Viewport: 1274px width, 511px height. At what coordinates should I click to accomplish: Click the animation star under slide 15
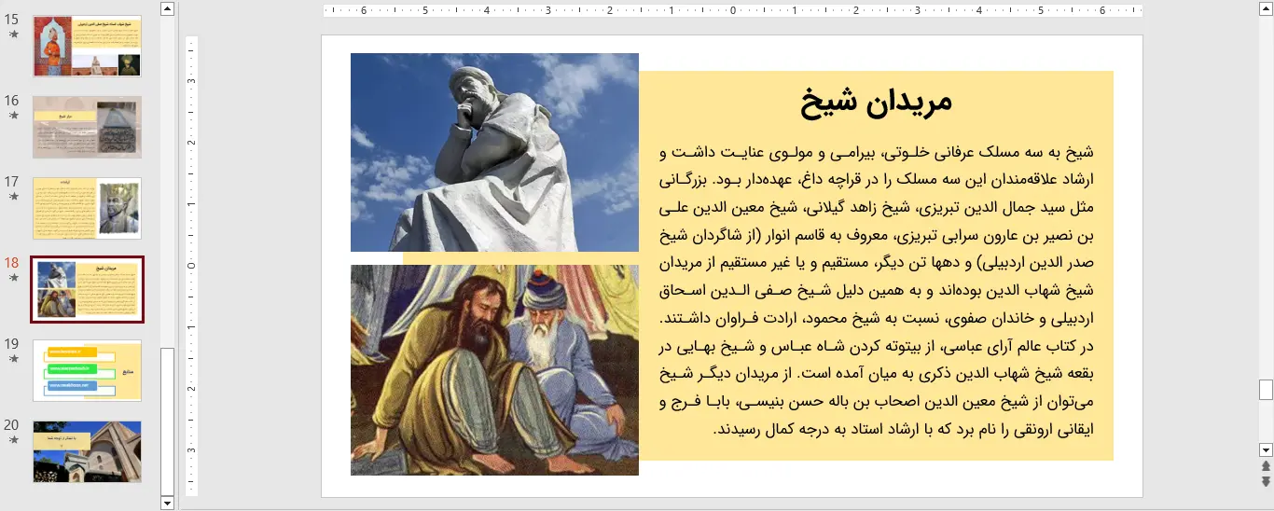(13, 35)
